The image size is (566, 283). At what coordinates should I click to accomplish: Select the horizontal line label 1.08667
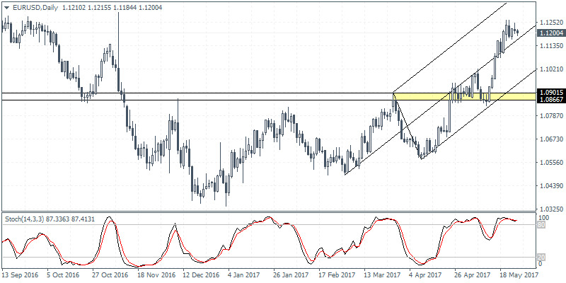click(550, 99)
